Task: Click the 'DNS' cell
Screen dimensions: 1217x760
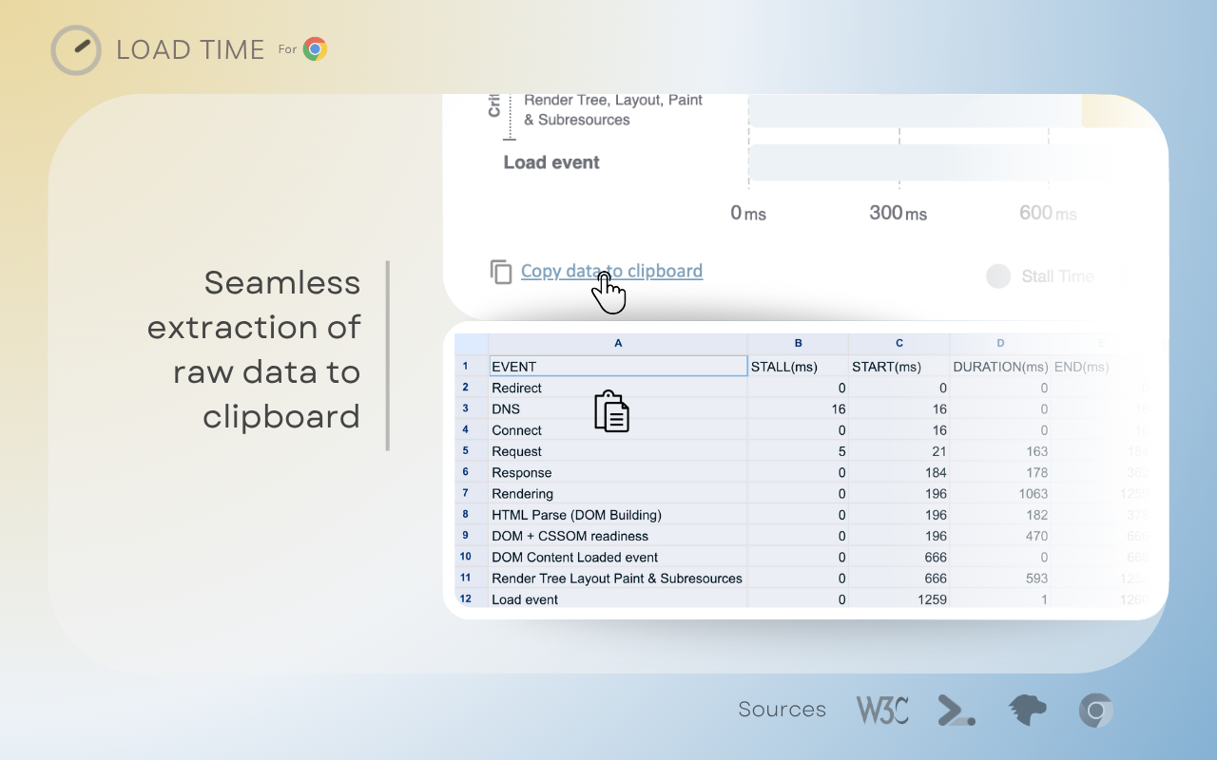Action: tap(618, 408)
